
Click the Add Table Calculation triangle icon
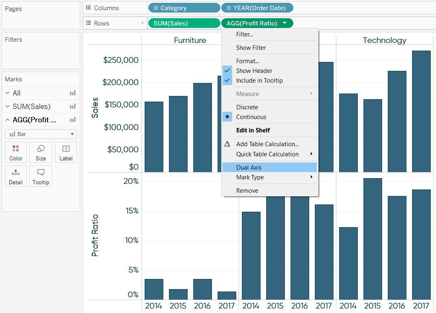[227, 144]
